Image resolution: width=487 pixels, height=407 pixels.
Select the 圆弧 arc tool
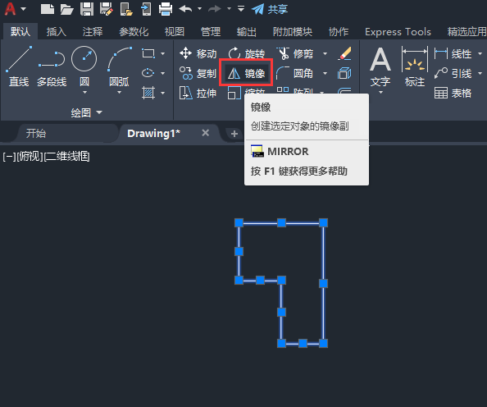click(x=119, y=66)
